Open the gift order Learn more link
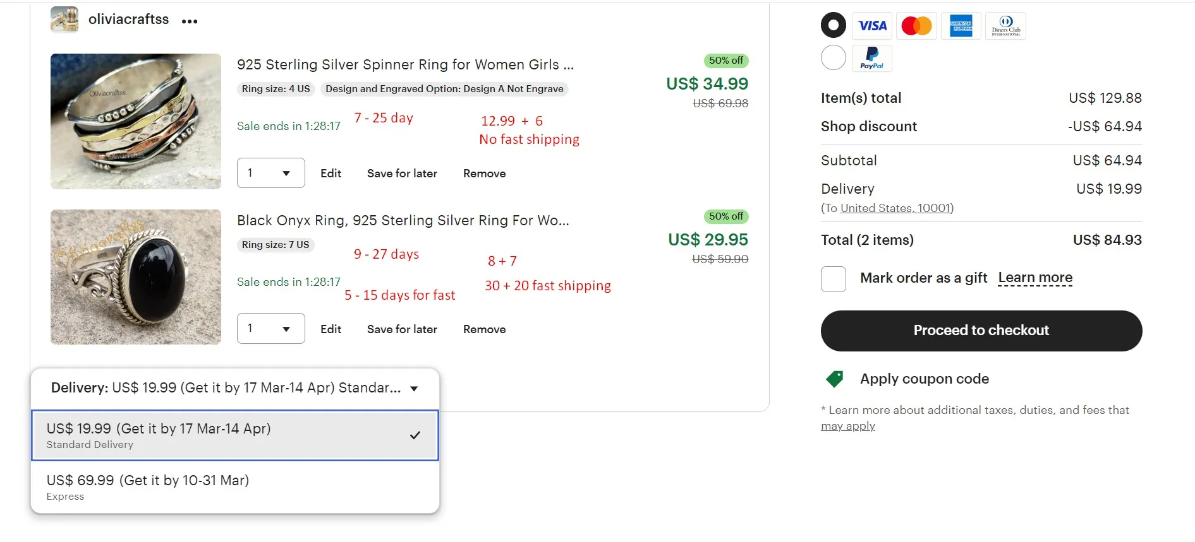 pos(1035,278)
